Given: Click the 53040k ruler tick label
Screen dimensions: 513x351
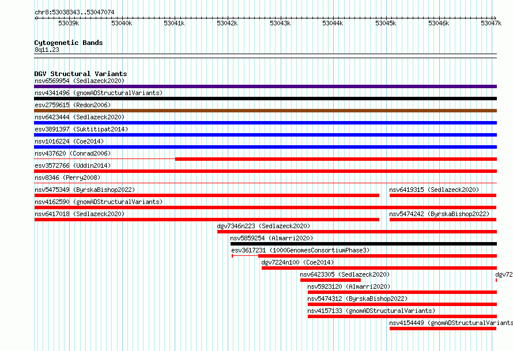Looking at the screenshot, I should [x=122, y=23].
